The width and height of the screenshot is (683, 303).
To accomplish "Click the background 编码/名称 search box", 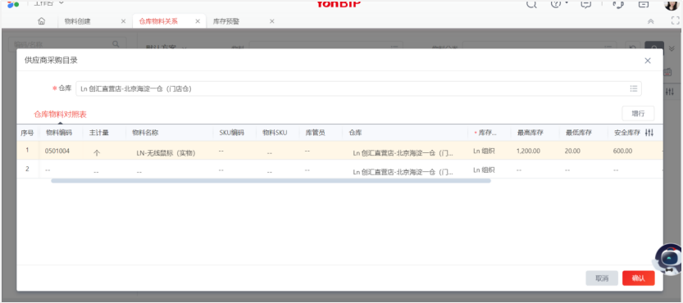I will click(67, 44).
